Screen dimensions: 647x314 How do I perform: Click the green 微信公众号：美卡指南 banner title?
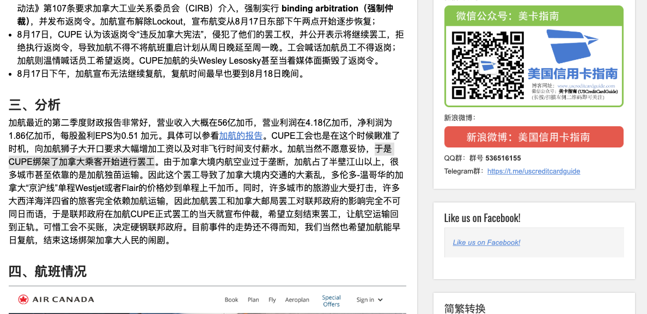[508, 16]
